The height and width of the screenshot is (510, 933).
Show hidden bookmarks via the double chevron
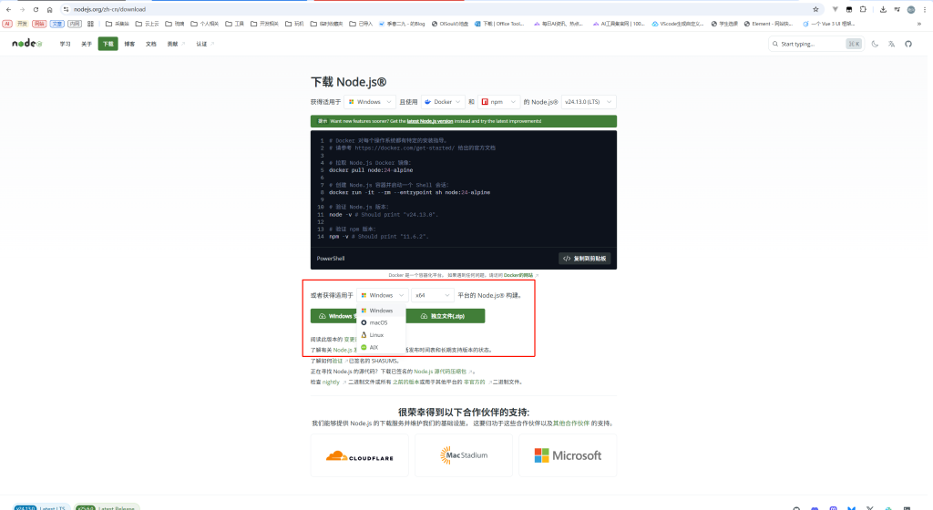coord(919,24)
